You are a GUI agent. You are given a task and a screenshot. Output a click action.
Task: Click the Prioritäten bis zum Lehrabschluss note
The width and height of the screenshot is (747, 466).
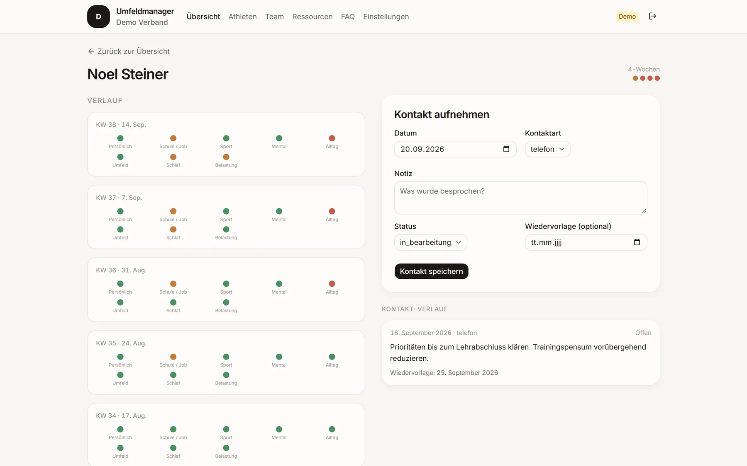pyautogui.click(x=518, y=353)
